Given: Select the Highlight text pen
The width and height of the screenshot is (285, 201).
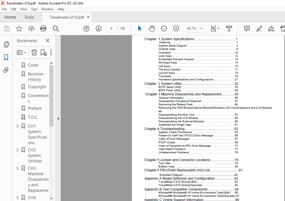Looking at the screenshot, I should point(259,29).
